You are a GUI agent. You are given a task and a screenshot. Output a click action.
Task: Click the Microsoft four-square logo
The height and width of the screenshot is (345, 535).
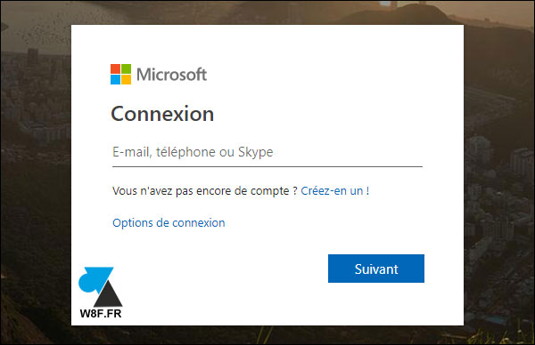point(120,74)
